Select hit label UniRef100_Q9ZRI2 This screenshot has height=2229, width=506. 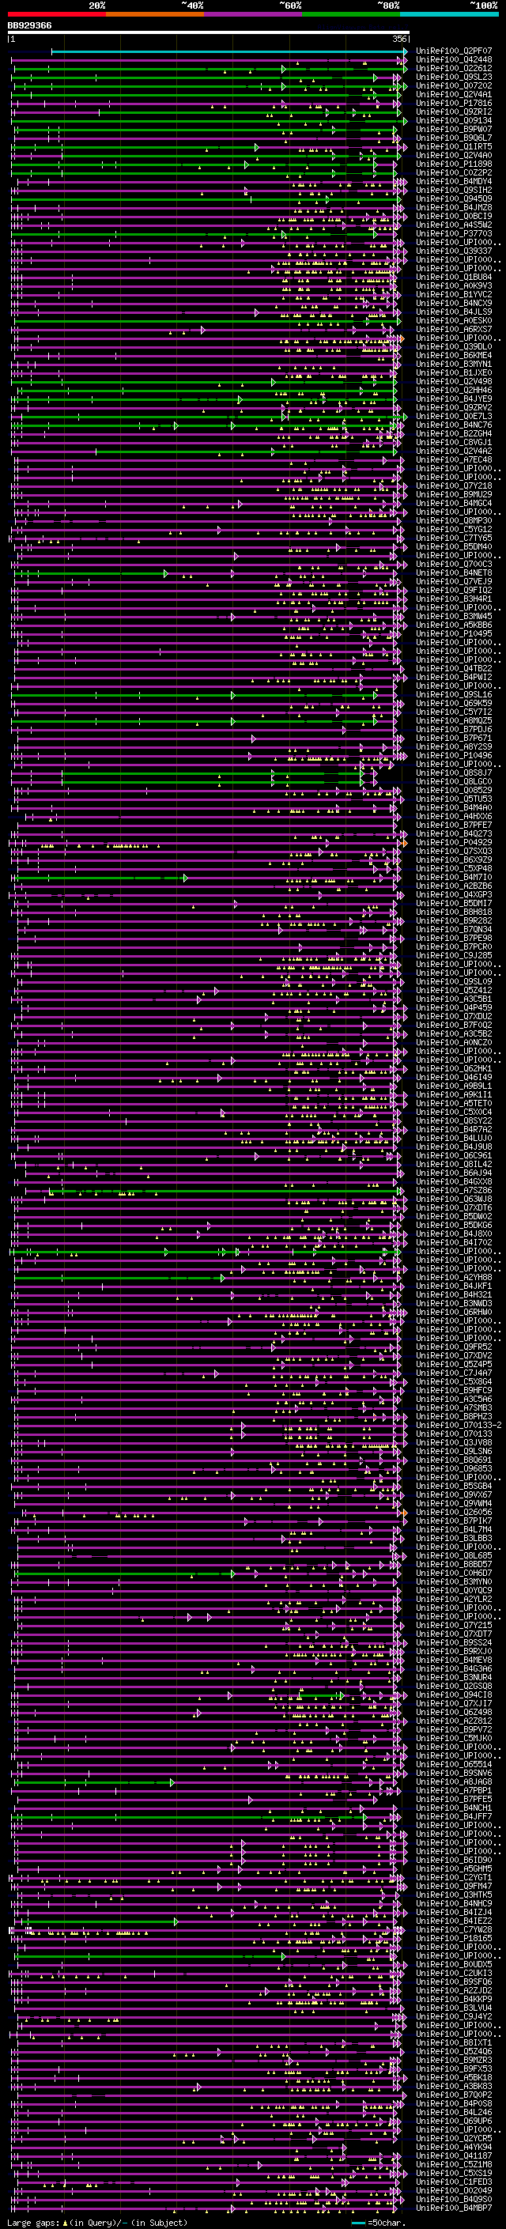click(x=454, y=111)
